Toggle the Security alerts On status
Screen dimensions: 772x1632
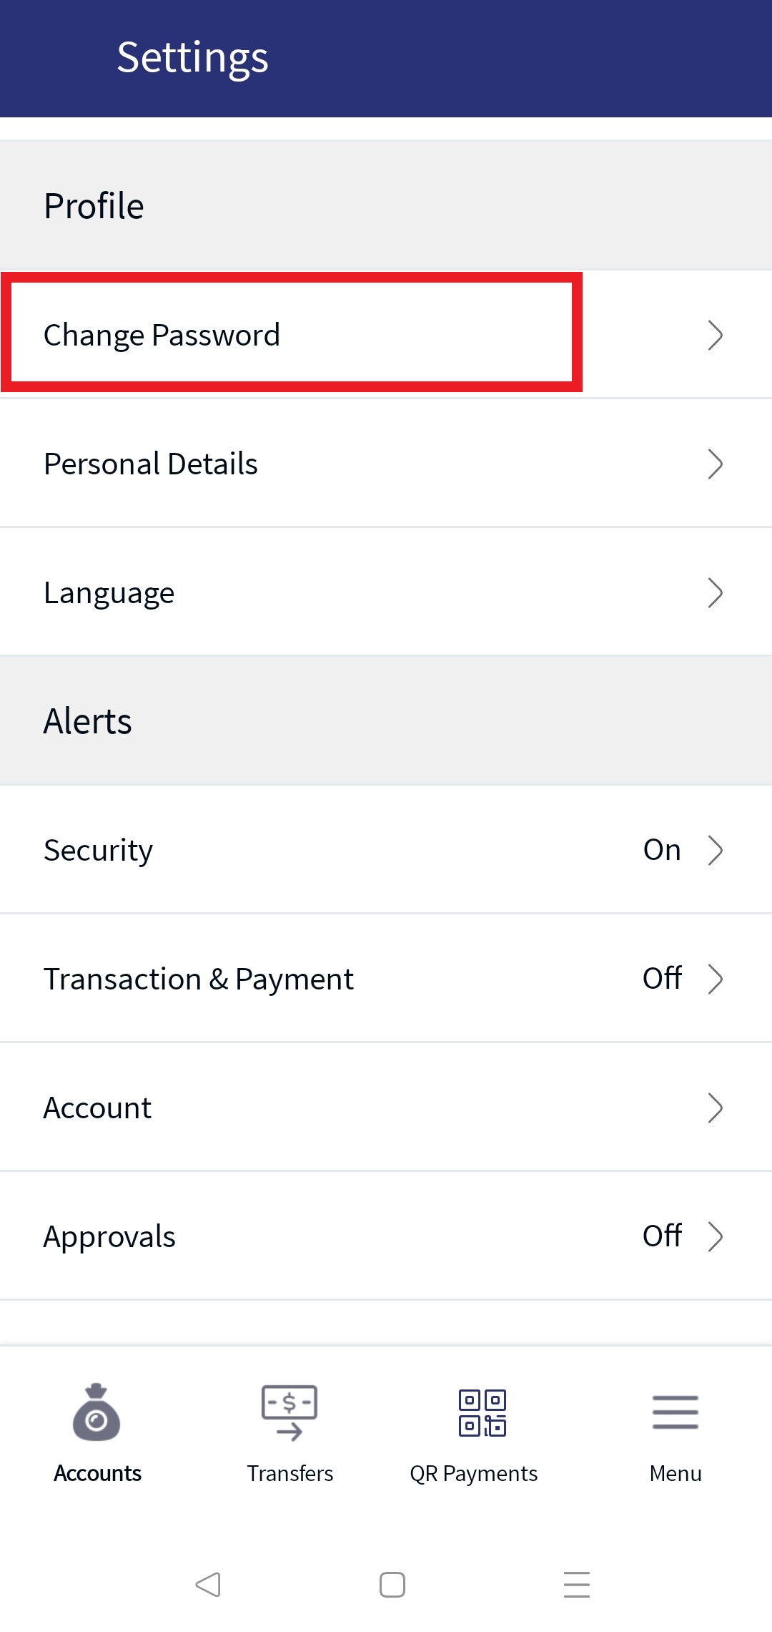point(662,850)
